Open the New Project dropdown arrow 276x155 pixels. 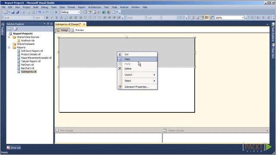9,12
